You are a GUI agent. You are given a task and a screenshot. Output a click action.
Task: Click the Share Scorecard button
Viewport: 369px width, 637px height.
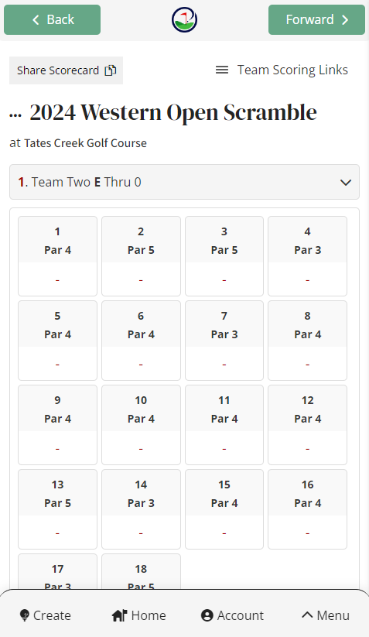tap(67, 70)
